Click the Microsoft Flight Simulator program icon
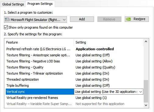The width and height of the screenshot is (154, 112). point(7,19)
